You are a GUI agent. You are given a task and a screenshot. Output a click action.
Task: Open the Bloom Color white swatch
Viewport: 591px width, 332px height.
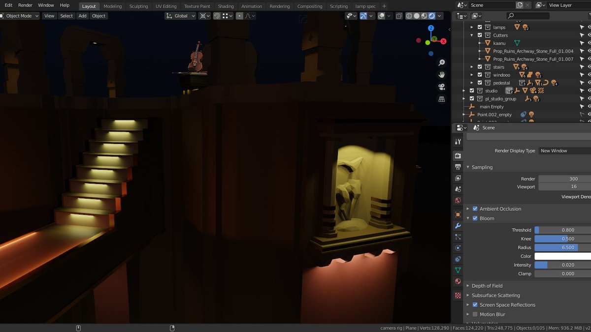[562, 256]
